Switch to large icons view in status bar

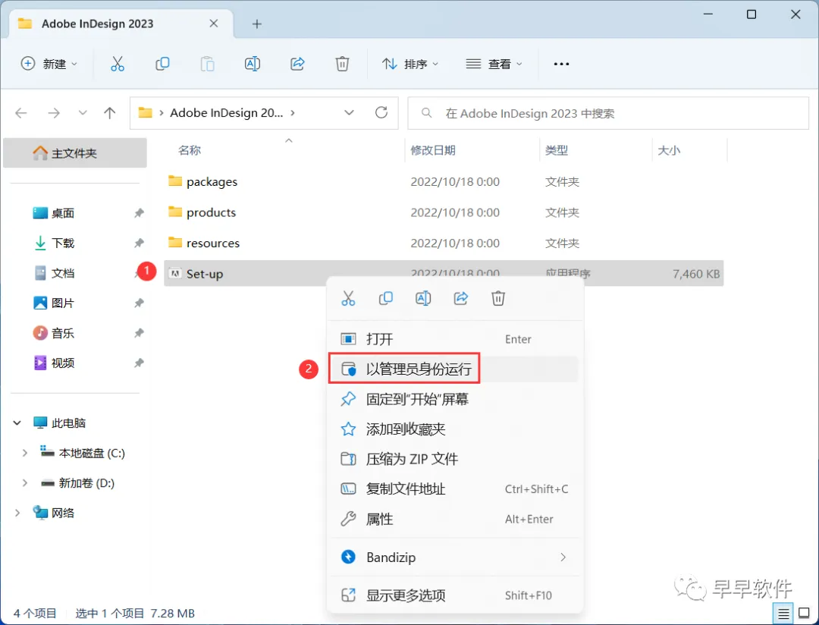[x=805, y=614]
